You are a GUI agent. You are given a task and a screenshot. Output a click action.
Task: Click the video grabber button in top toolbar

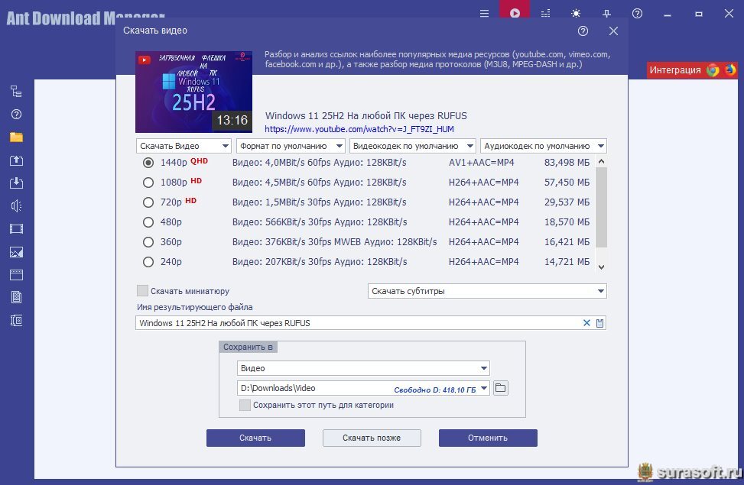[515, 13]
